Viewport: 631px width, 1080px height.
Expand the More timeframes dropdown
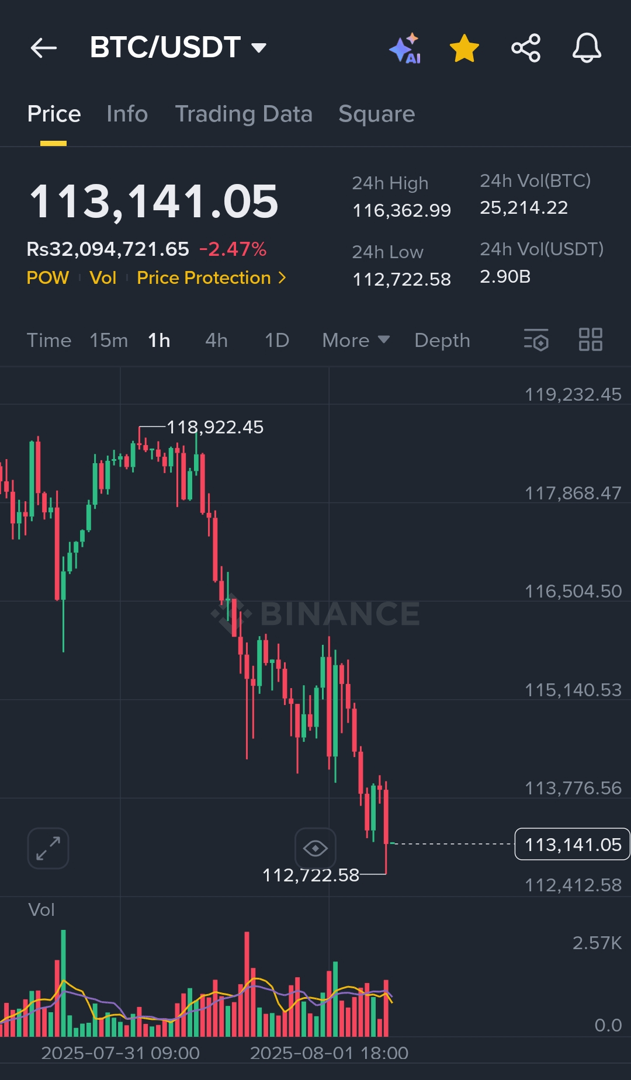356,340
